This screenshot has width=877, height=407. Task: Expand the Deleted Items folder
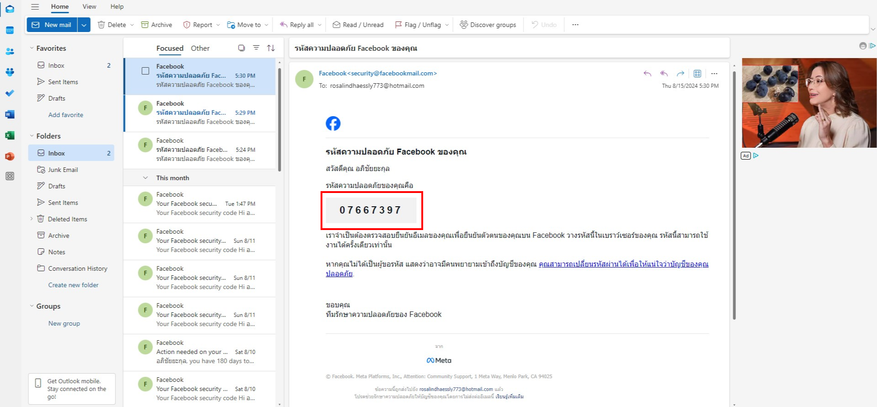[32, 219]
